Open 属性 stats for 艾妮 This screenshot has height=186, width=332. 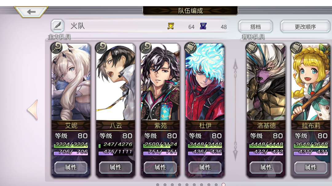tap(71, 167)
